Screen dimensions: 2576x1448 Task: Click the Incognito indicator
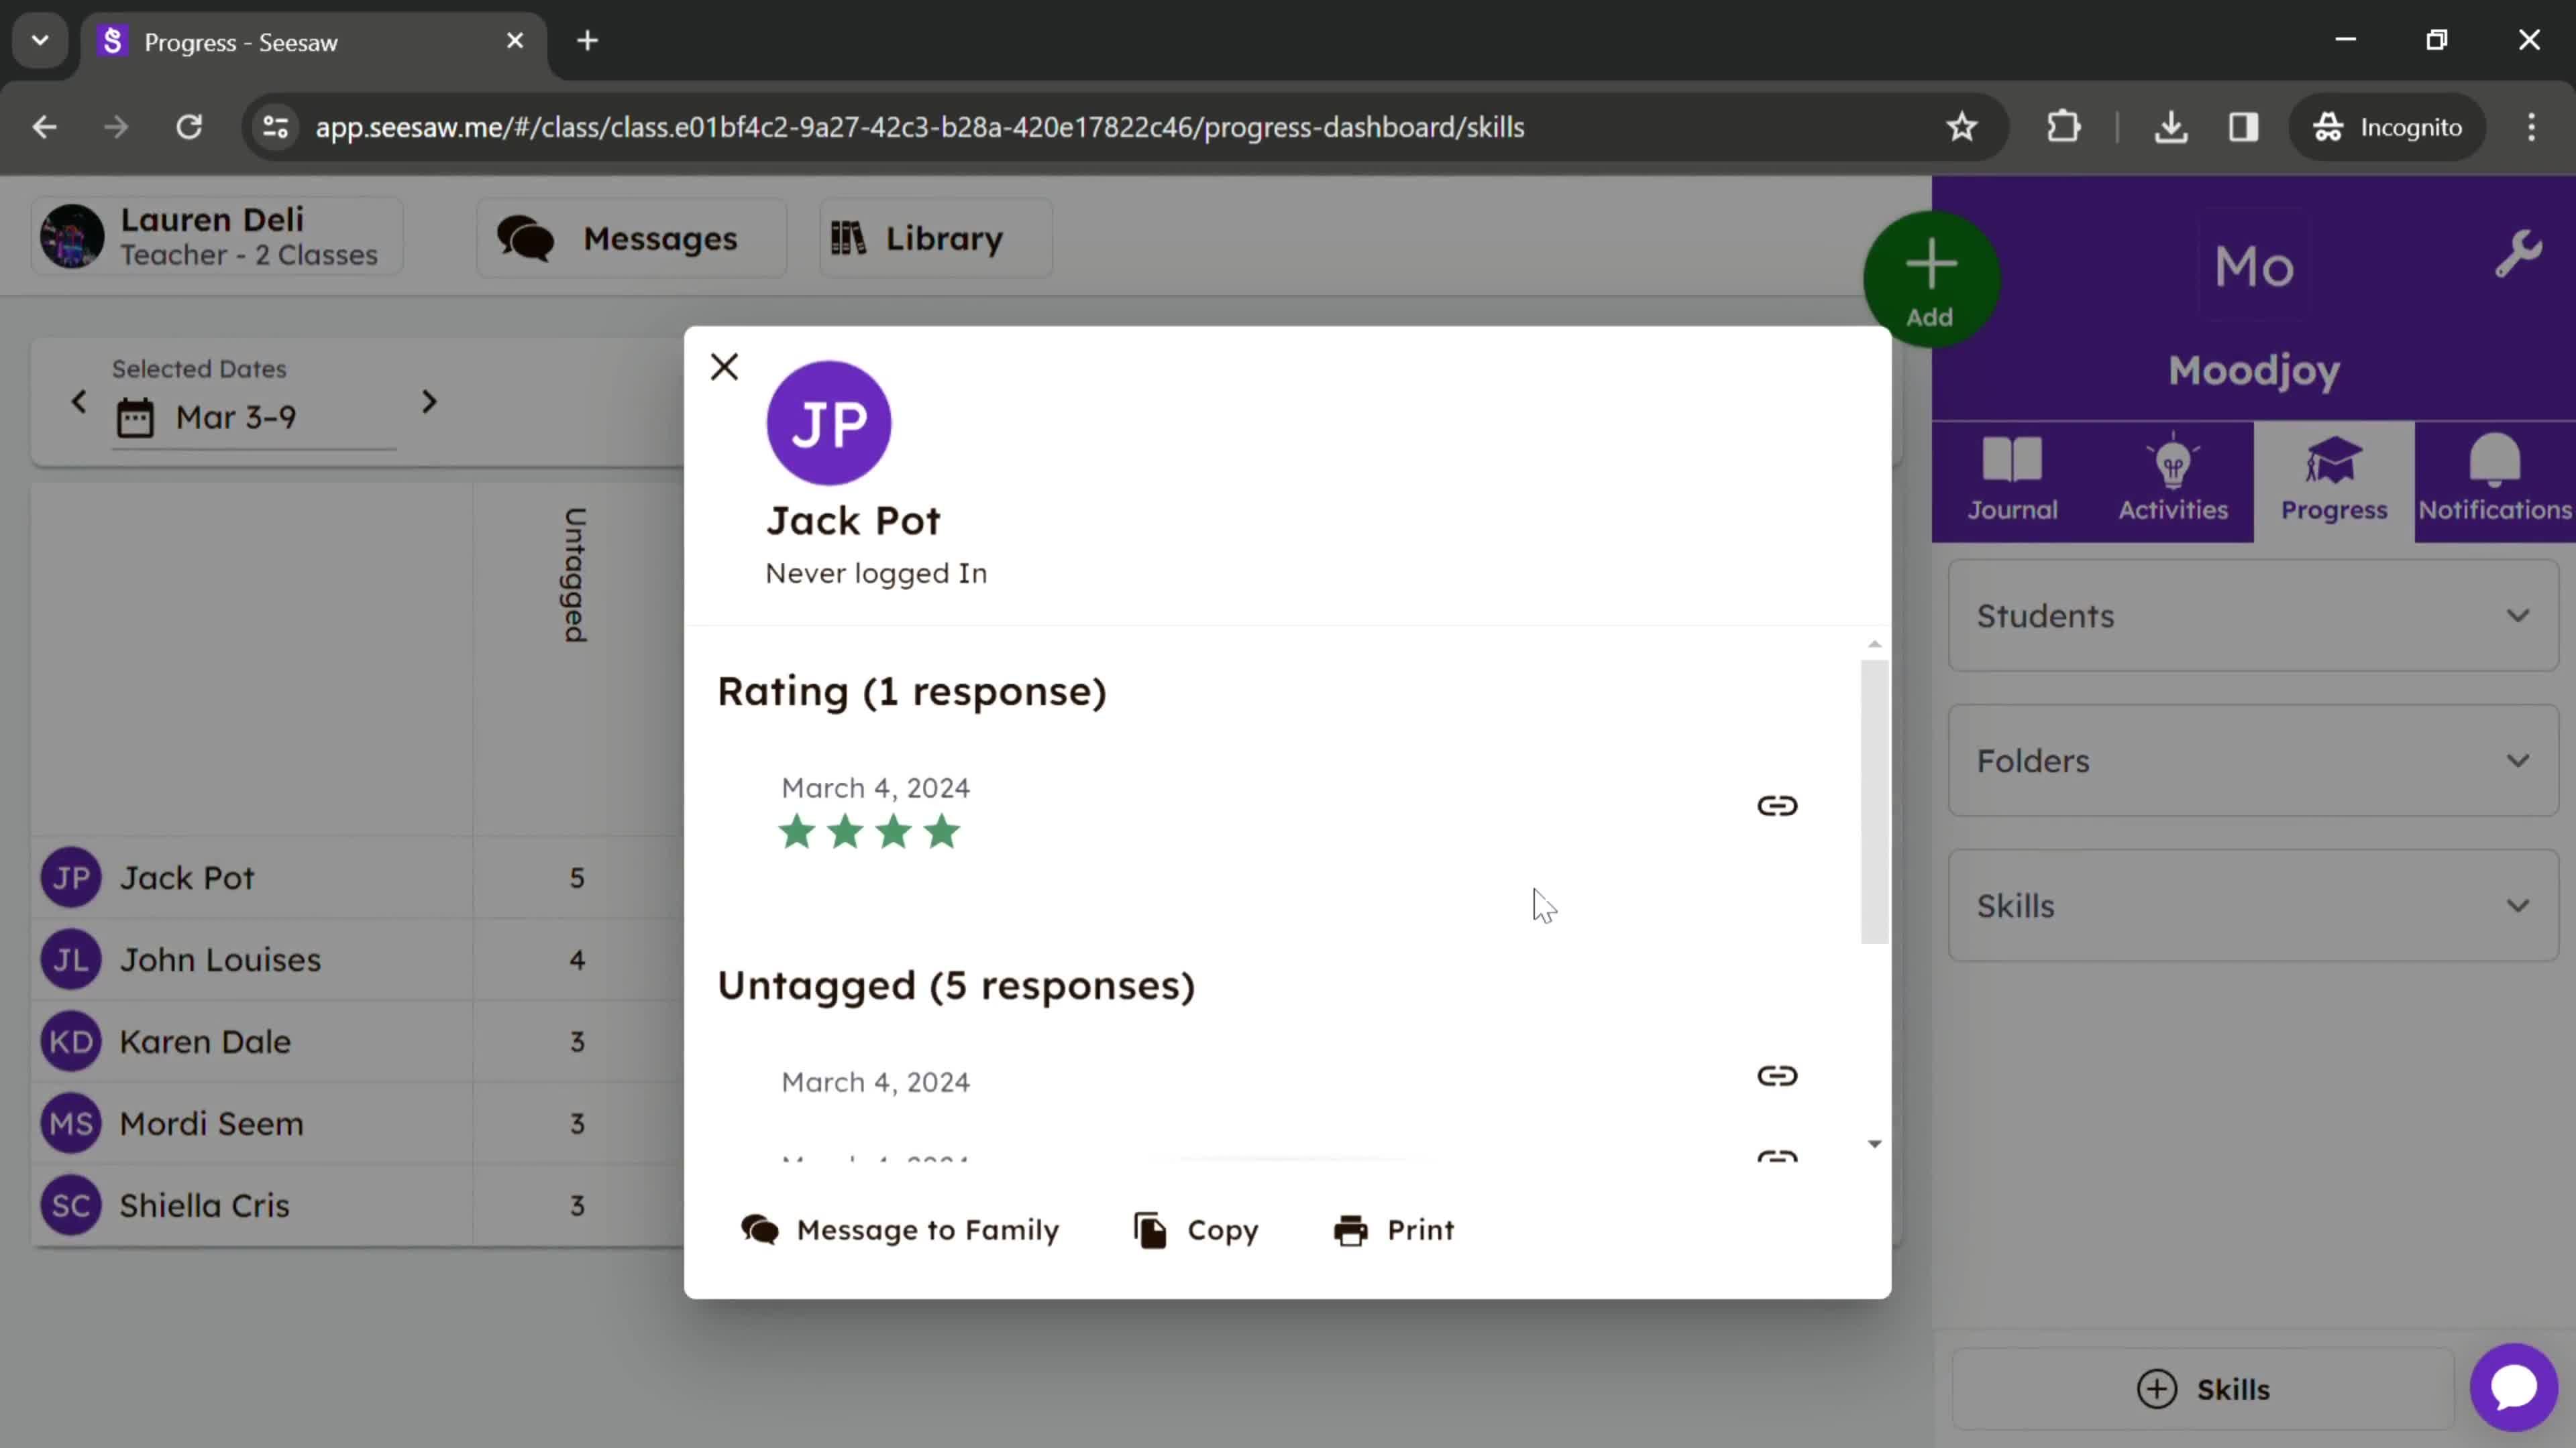tap(2386, 127)
